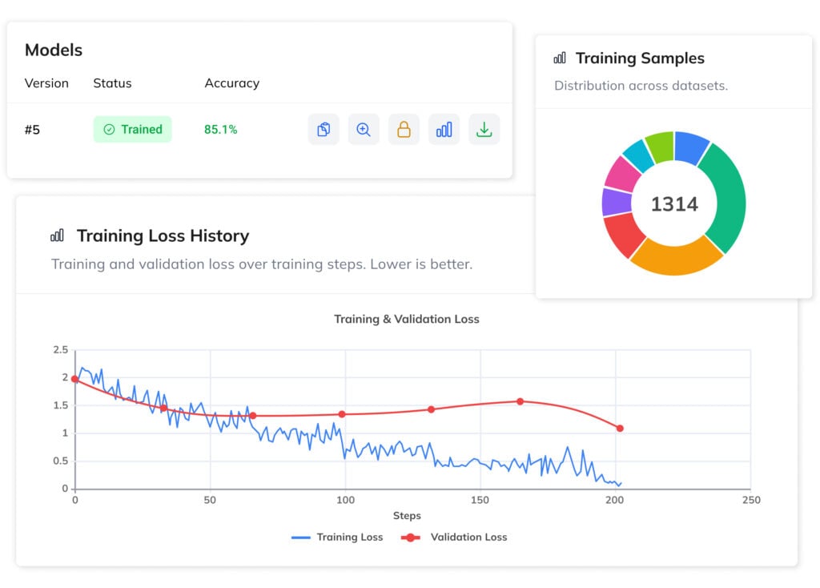Click the Trained status badge
Screen dimensions: 820x588
tap(132, 129)
